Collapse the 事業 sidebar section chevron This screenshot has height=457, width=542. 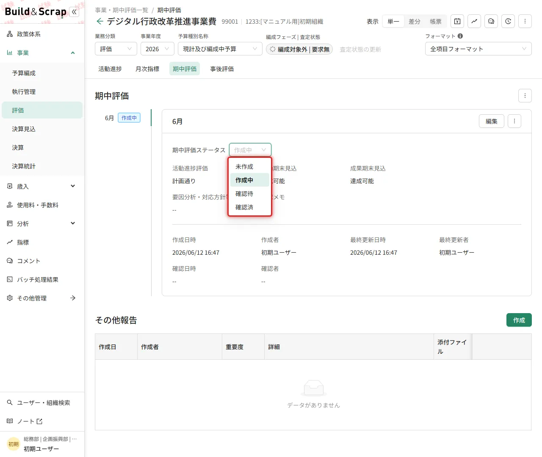(73, 52)
